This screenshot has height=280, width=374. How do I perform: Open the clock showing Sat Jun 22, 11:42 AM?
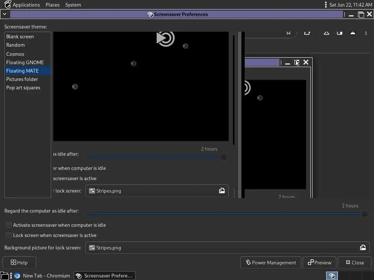(350, 5)
